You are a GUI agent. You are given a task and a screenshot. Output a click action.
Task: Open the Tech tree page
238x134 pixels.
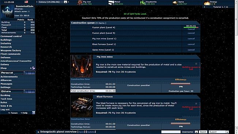pos(6,99)
